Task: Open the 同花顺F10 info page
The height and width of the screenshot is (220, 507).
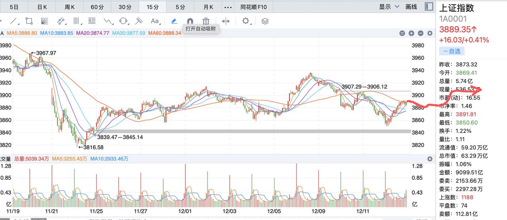Action: 253,7
